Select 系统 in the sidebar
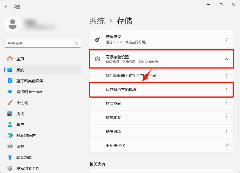Image resolution: width=240 pixels, height=173 pixels. 19,70
